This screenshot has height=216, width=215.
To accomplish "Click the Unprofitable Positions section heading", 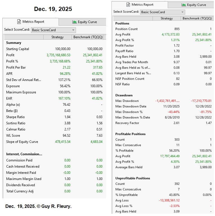I will click(x=133, y=178).
